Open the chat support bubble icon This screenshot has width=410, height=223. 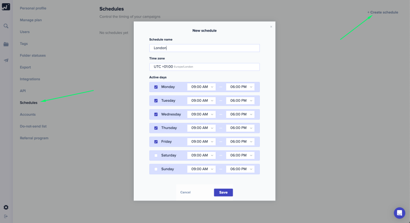(399, 213)
